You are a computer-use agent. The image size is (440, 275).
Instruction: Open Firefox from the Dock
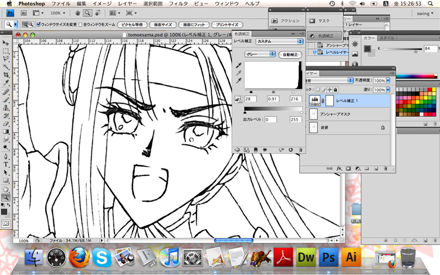click(79, 257)
